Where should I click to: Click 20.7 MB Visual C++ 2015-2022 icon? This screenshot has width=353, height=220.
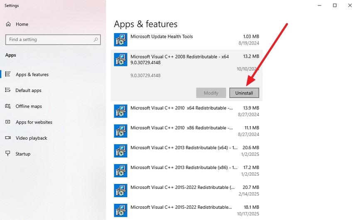pyautogui.click(x=121, y=190)
